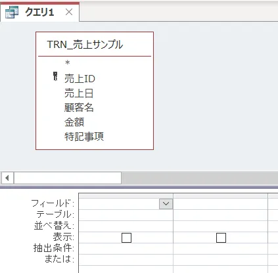Close the クエリ1 tab

69,12
